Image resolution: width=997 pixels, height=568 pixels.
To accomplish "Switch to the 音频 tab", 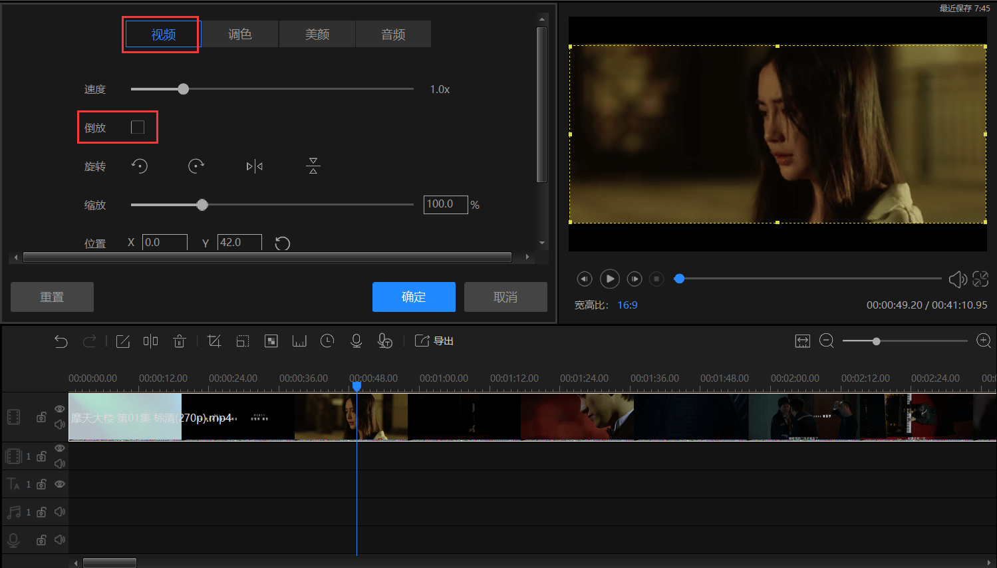I will tap(394, 34).
